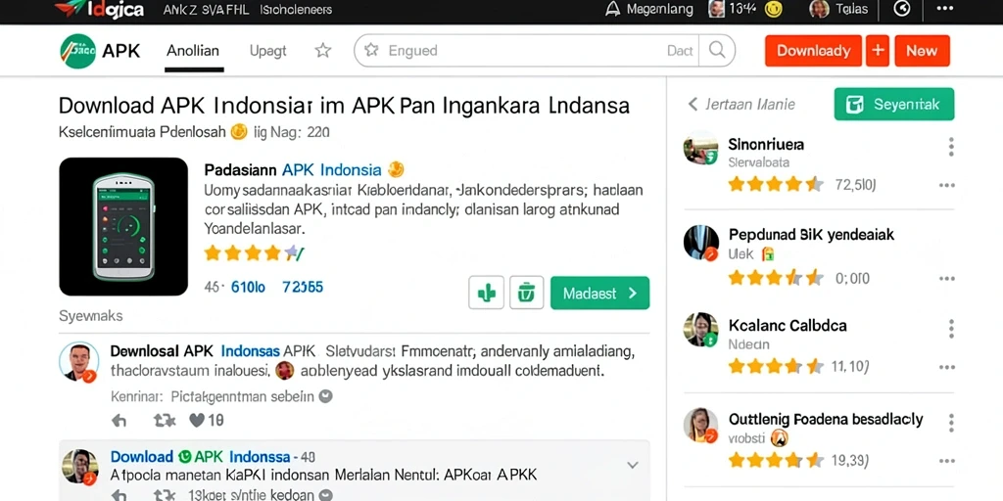Viewport: 1003px width, 501px height.
Task: Click the Sinonriuera review title
Action: [x=766, y=145]
